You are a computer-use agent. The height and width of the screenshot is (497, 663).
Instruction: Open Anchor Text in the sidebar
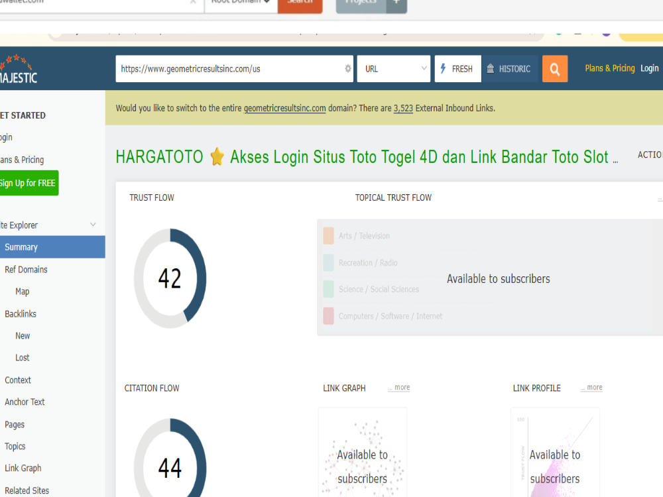click(25, 402)
